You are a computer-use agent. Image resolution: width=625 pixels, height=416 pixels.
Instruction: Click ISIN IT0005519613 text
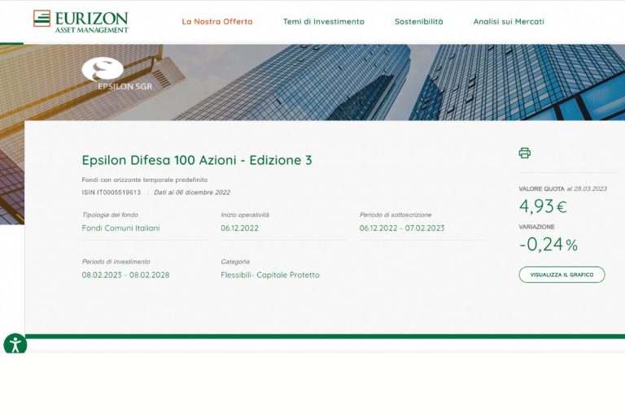click(x=111, y=193)
